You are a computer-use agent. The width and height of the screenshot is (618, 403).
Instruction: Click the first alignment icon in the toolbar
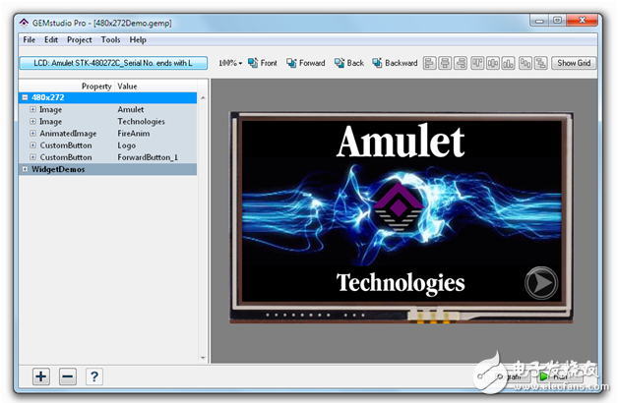tap(430, 63)
